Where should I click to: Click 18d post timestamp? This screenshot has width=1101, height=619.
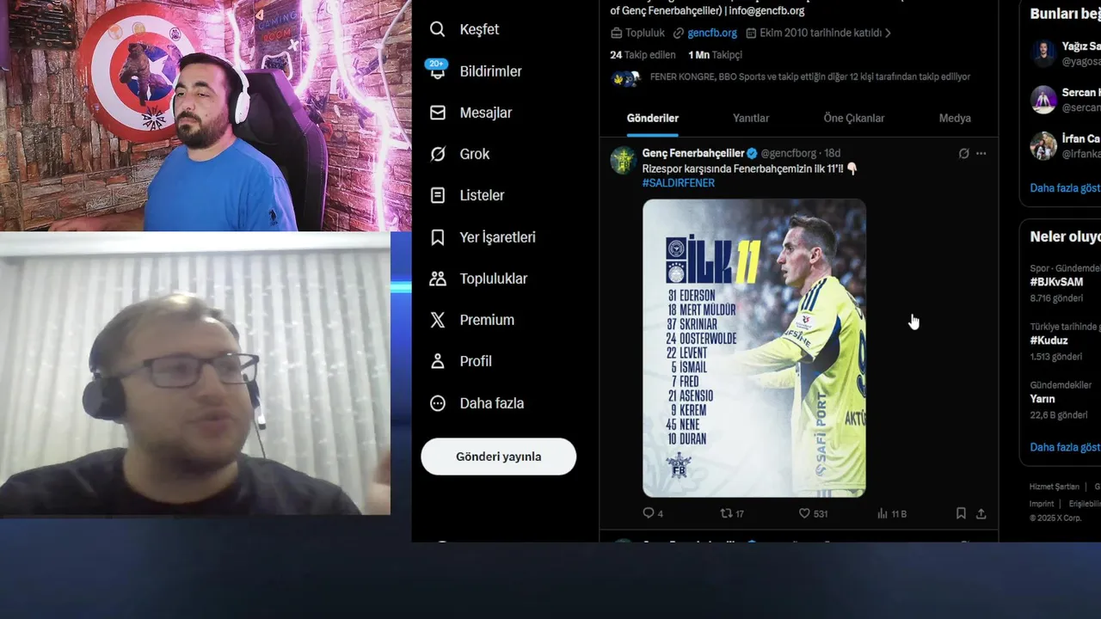[x=832, y=154]
